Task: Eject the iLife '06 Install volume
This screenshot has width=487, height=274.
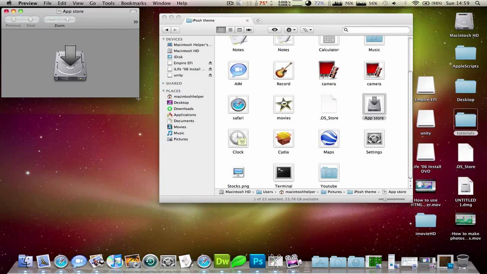Action: pos(210,69)
